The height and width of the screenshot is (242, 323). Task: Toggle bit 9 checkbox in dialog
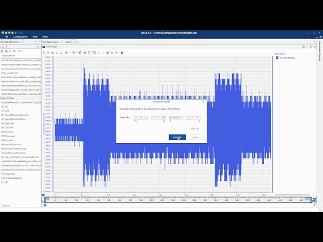click(160, 118)
